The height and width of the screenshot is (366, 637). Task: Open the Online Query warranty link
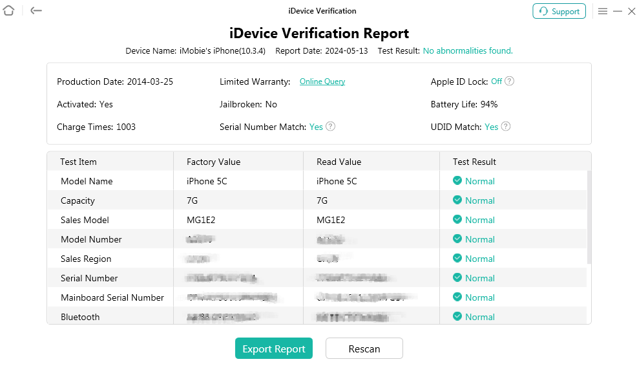click(x=322, y=81)
